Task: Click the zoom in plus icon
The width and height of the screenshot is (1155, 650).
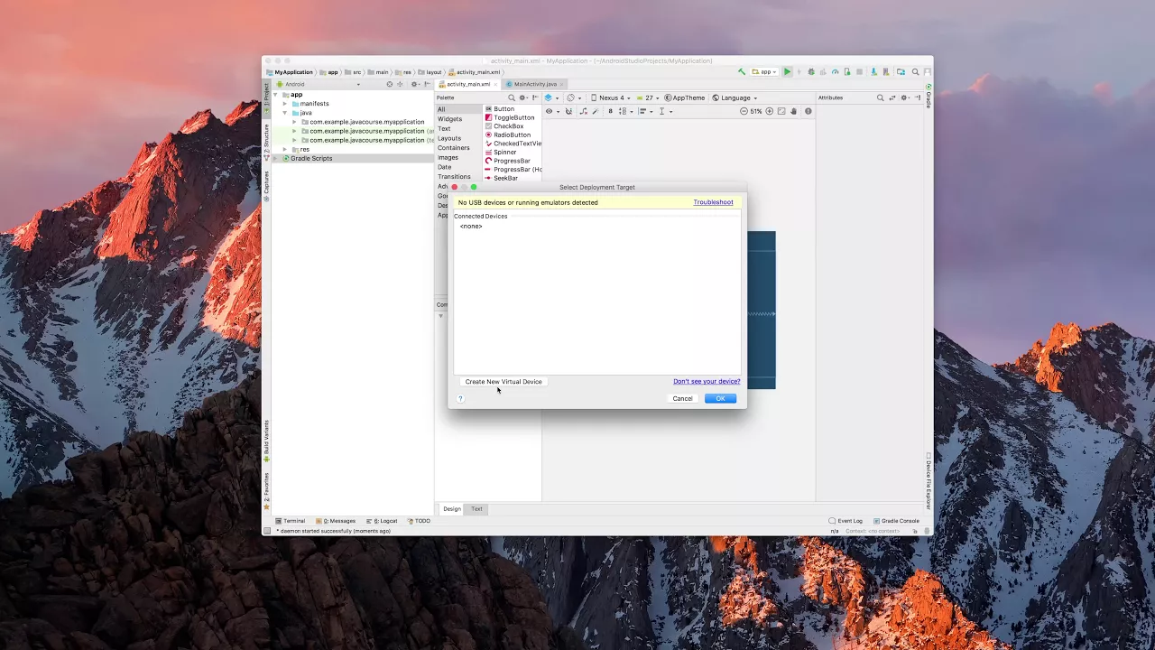Action: [x=769, y=111]
